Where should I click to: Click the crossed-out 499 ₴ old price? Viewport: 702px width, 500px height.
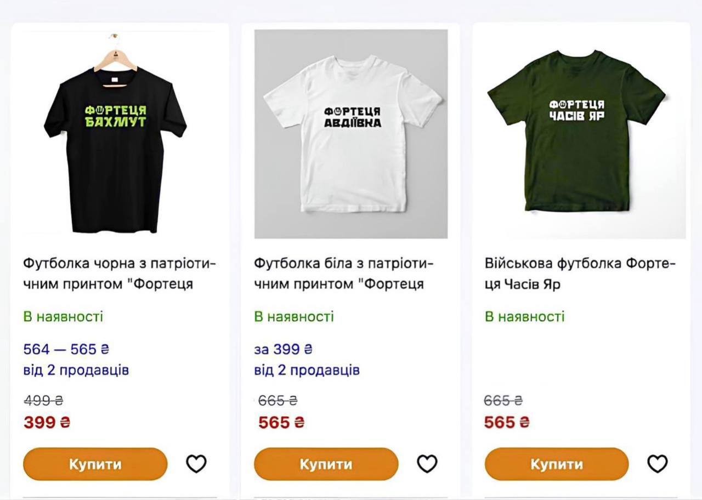click(x=43, y=400)
